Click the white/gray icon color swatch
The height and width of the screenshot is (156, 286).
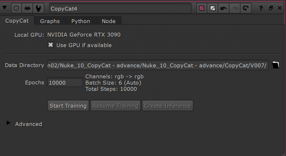[x=213, y=8]
